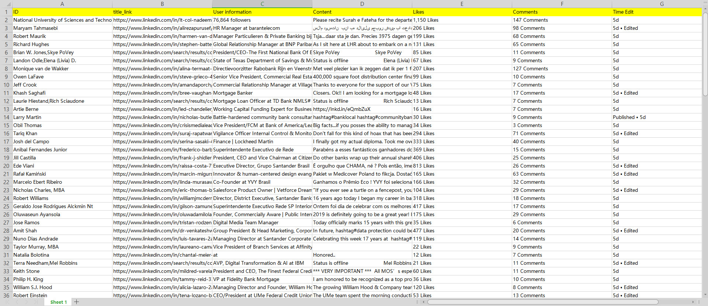Select row 1 header
Screen dimensions: 708x306
(x=6, y=12)
